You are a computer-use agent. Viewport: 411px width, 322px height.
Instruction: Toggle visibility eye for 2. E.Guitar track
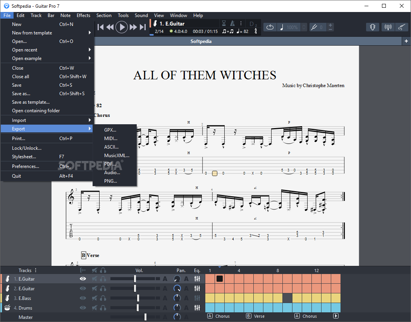pyautogui.click(x=83, y=288)
